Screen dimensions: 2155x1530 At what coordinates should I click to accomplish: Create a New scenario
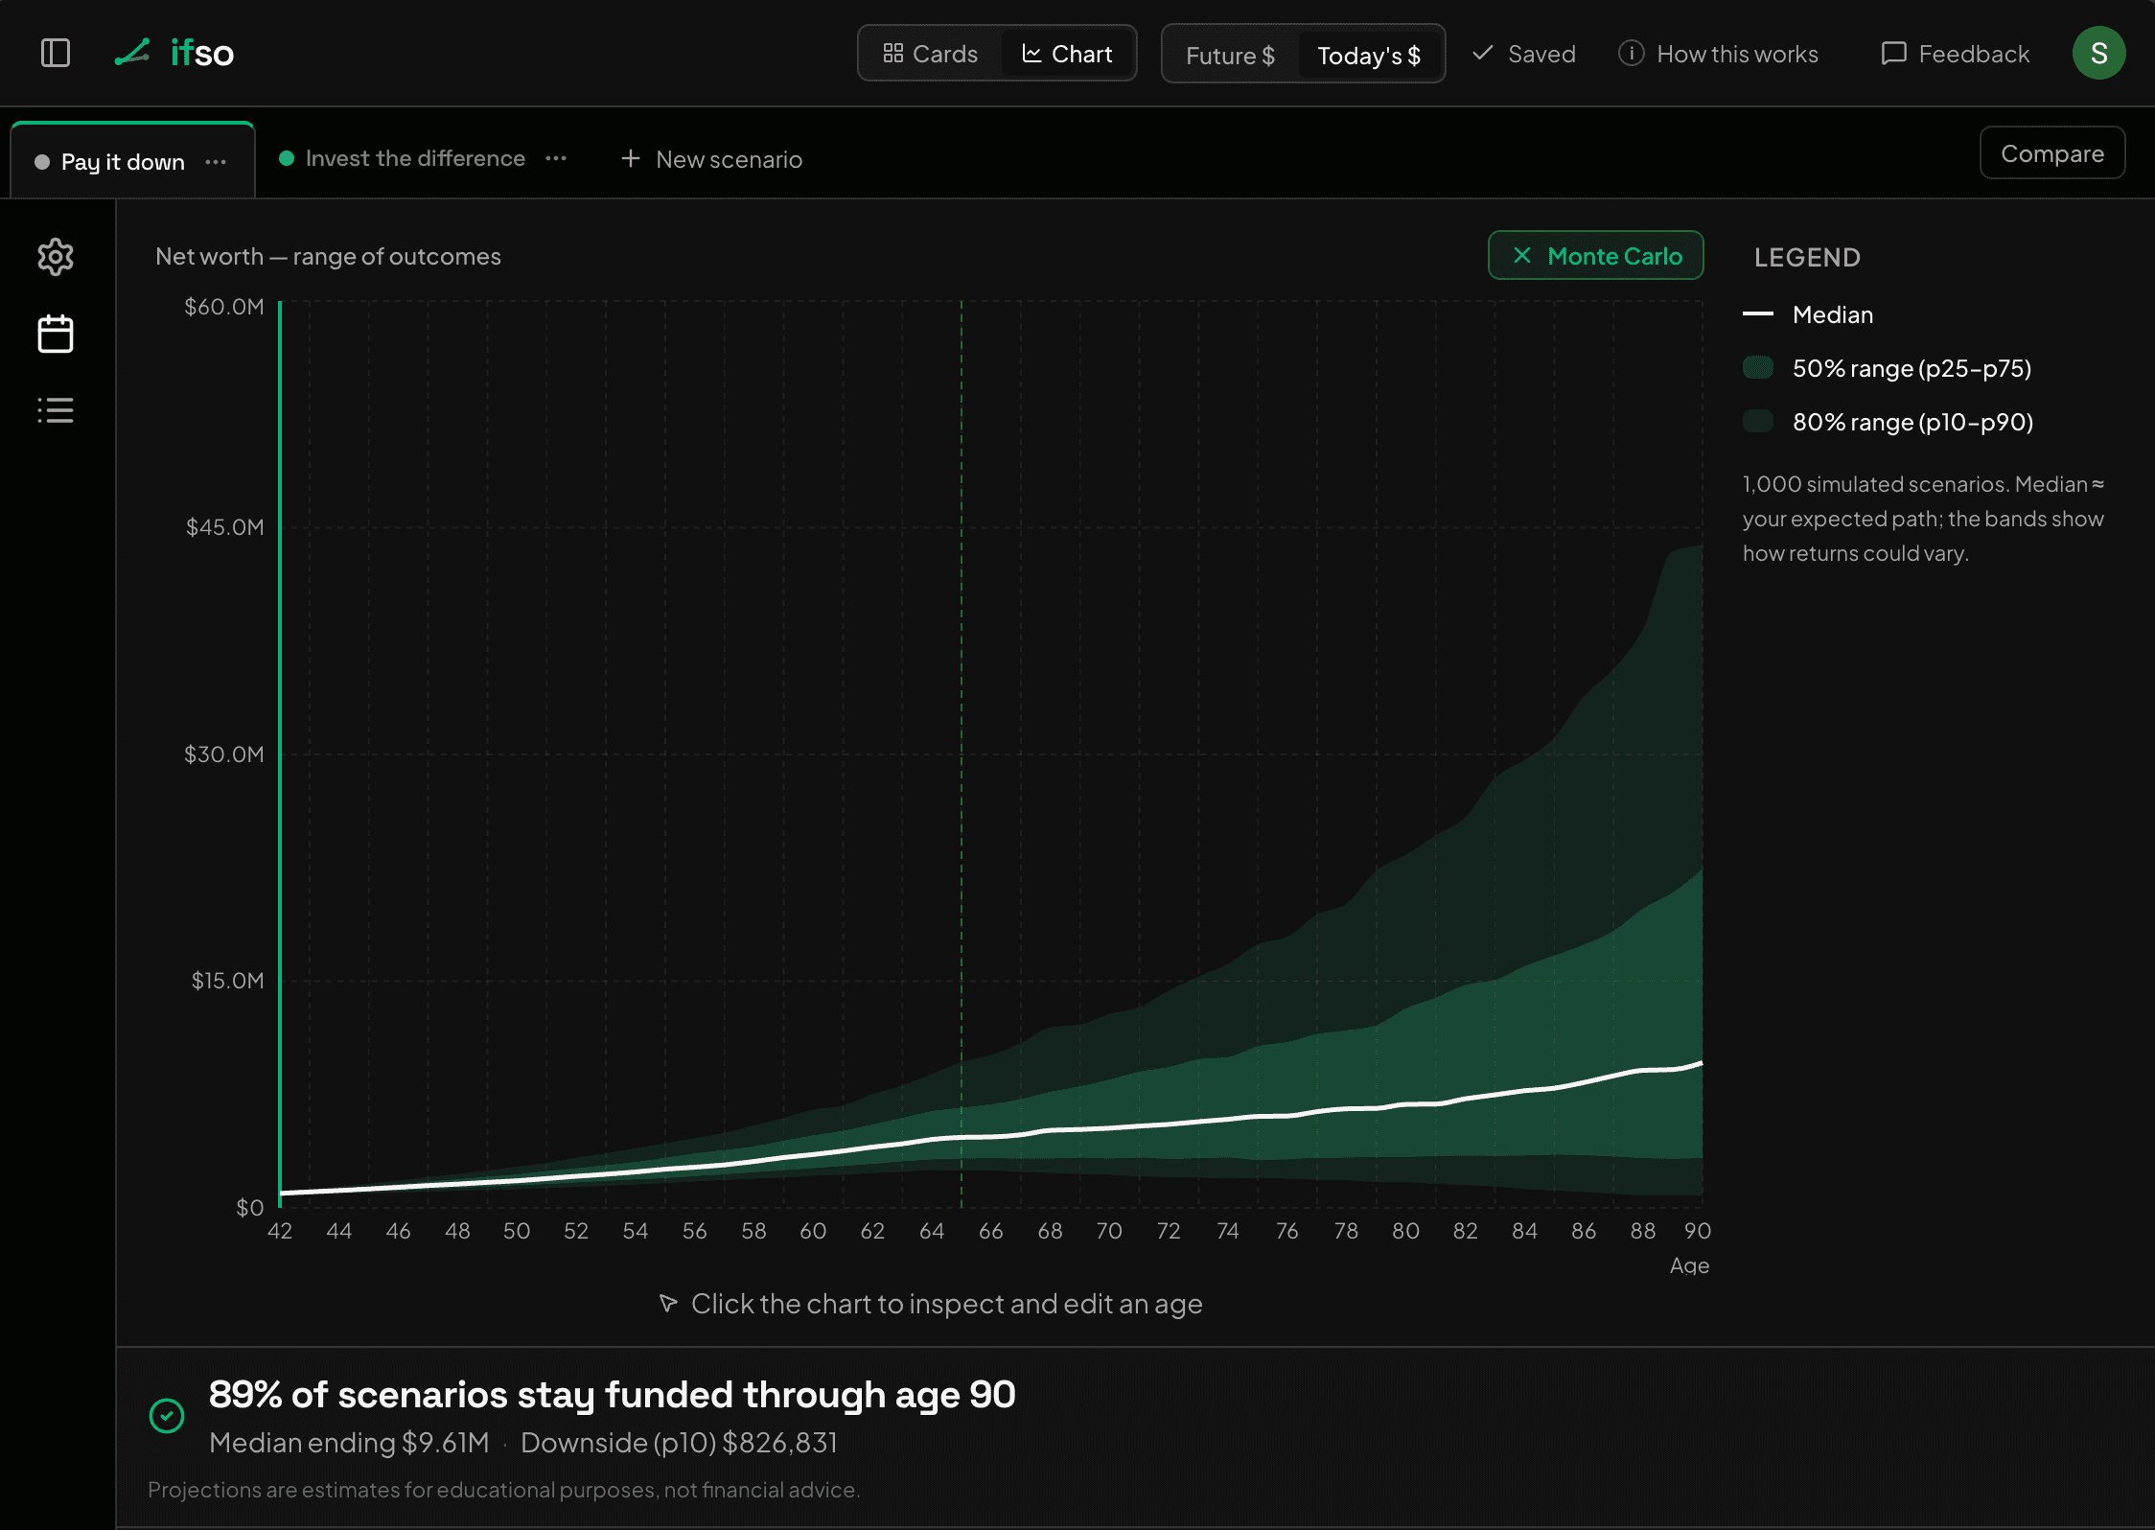[x=712, y=159]
